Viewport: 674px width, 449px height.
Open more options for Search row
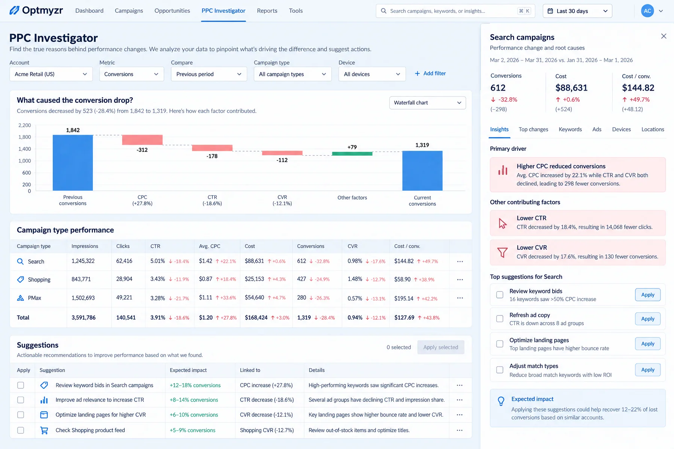click(x=460, y=261)
